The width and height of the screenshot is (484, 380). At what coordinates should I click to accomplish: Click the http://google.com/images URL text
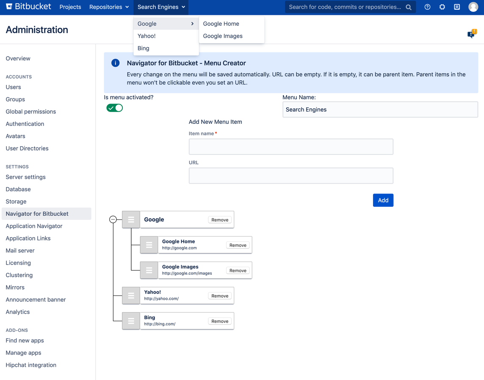click(187, 273)
